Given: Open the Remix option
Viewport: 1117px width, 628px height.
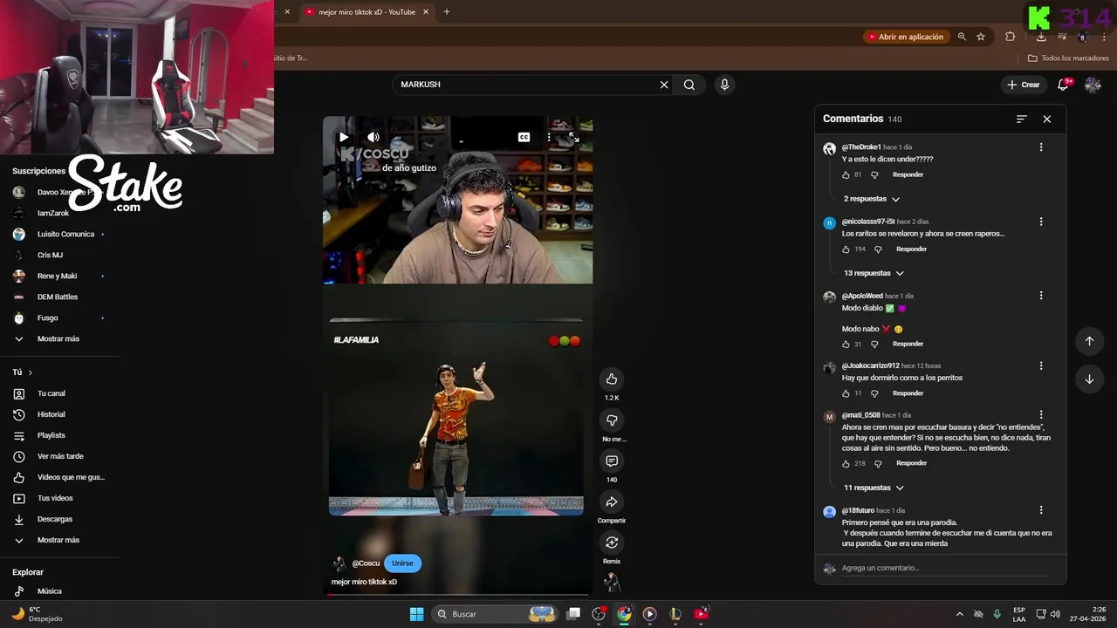Looking at the screenshot, I should click(x=612, y=543).
